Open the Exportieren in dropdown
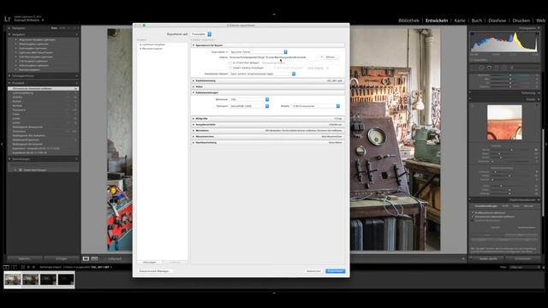The image size is (548, 308). 259,51
